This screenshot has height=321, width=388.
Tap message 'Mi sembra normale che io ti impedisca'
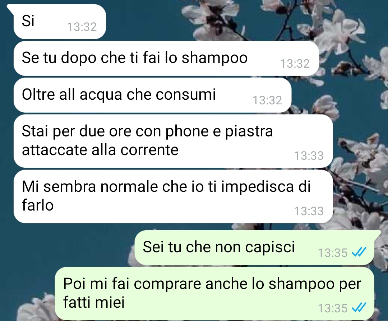click(173, 196)
